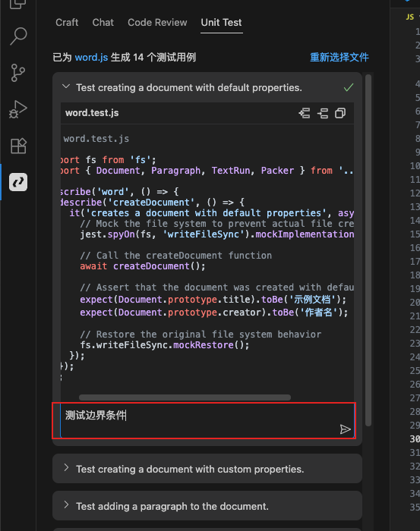Open the Extensions view
This screenshot has height=531, width=420.
[x=18, y=146]
